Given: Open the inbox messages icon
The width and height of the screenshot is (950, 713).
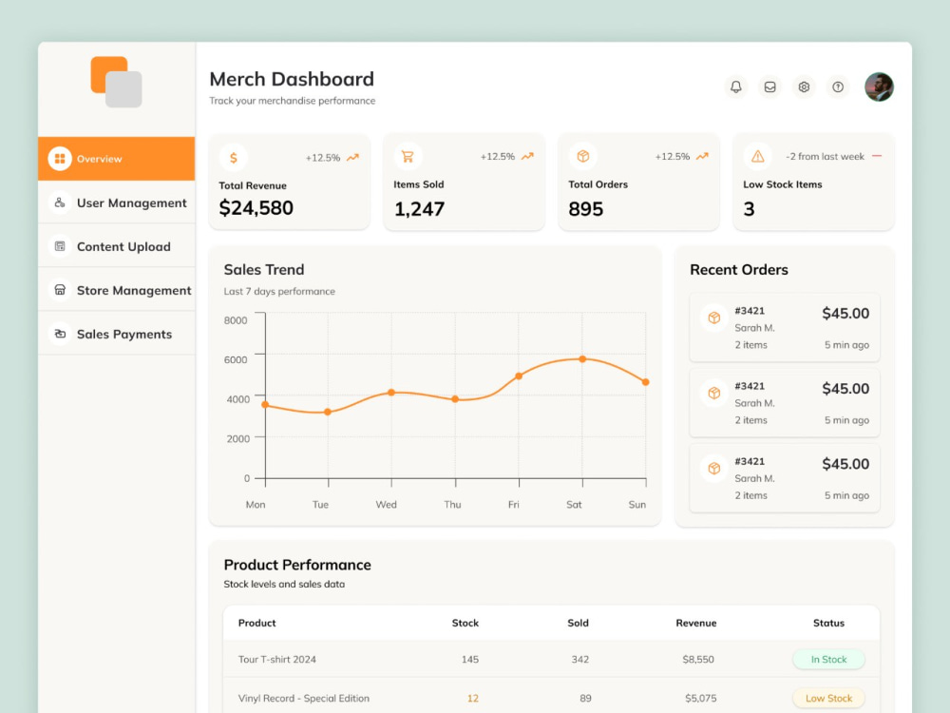Looking at the screenshot, I should pos(769,87).
